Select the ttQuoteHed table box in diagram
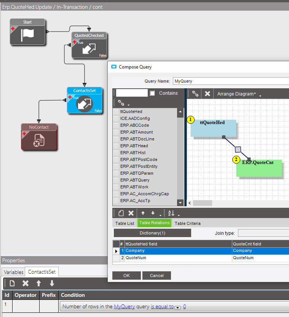289x317 pixels. pyautogui.click(x=213, y=128)
